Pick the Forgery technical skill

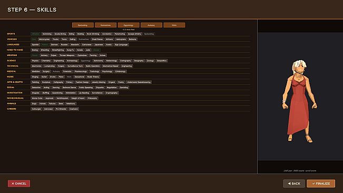coord(61,66)
